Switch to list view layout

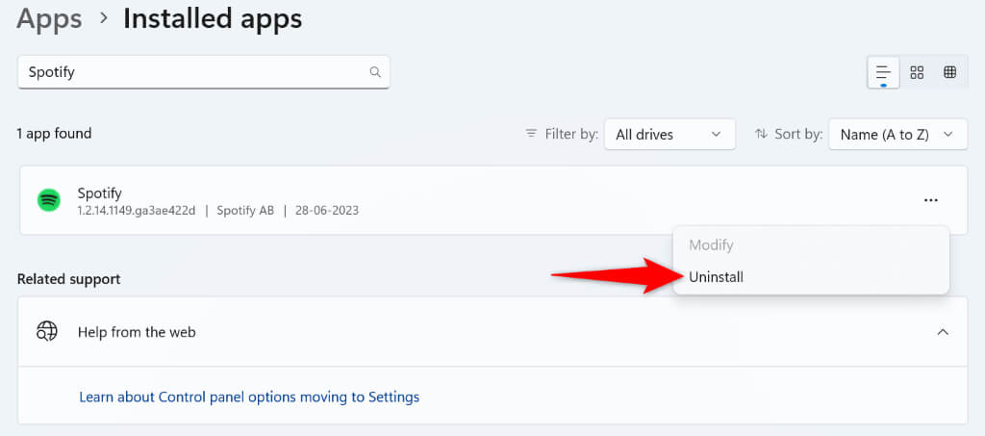point(883,72)
